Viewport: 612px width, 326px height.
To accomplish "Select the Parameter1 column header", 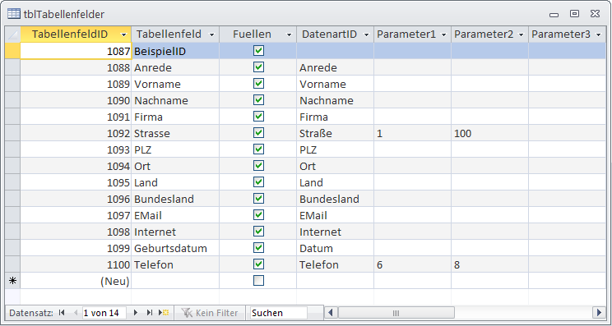I will [x=413, y=34].
